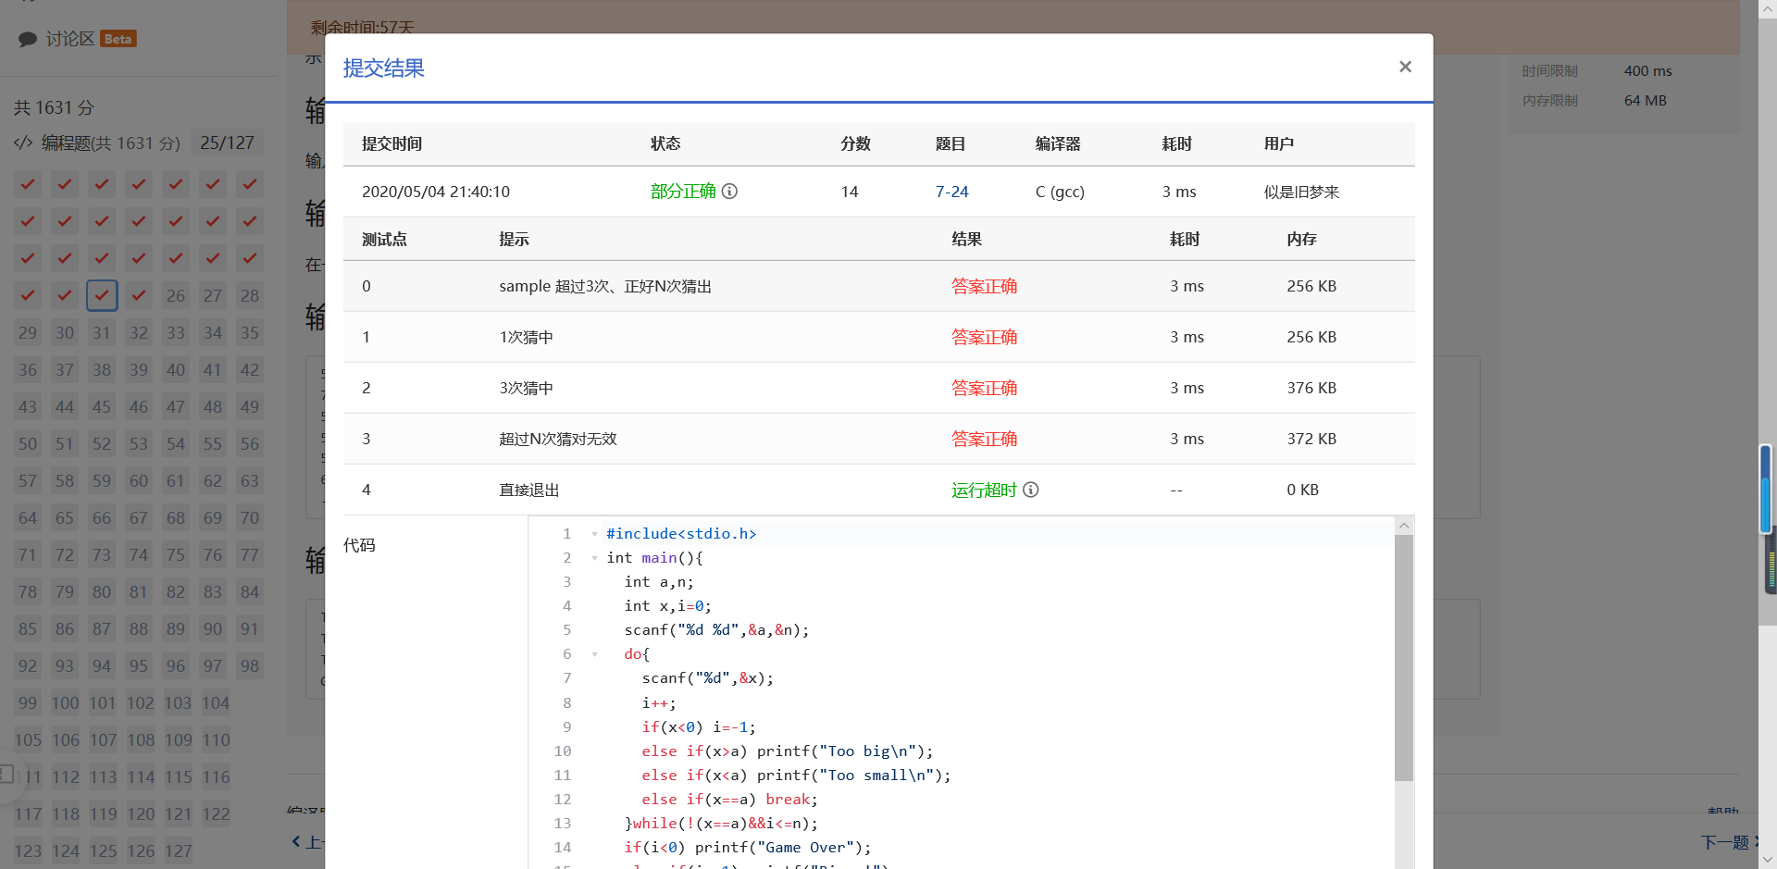Open problem 60 in the sidebar
Image resolution: width=1777 pixels, height=869 pixels.
pyautogui.click(x=139, y=480)
